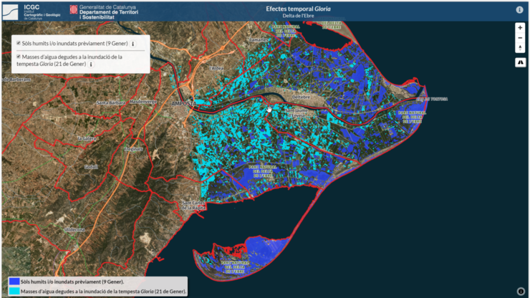
Task: Click the zoom in plus icon
Action: (520, 28)
